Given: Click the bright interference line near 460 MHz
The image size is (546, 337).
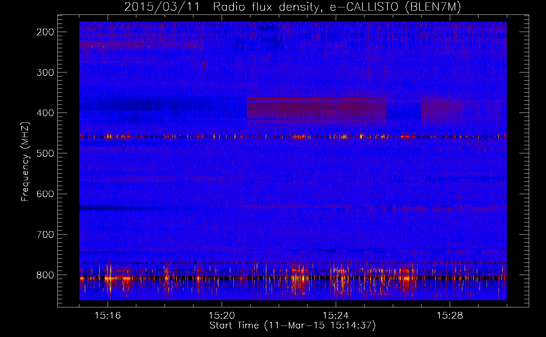Looking at the screenshot, I should click(293, 137).
